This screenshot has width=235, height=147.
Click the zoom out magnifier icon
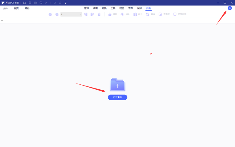[57, 14]
